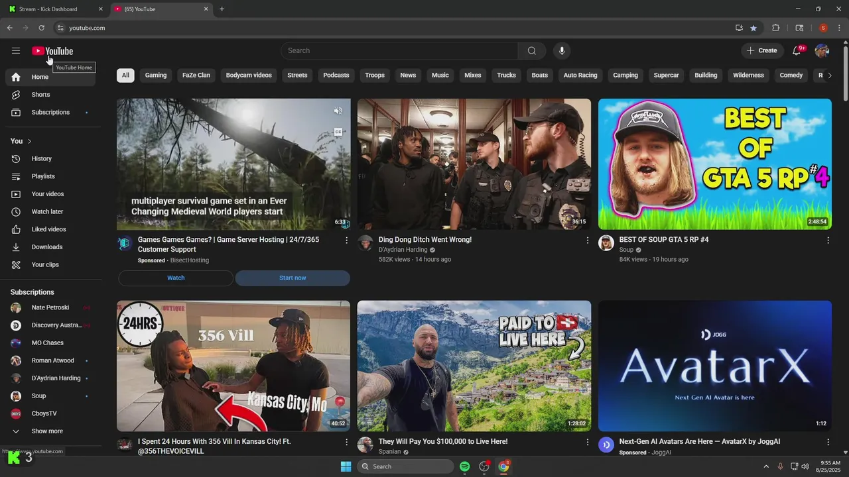Open the account avatar menu
Viewport: 849px width, 477px height.
pos(822,51)
